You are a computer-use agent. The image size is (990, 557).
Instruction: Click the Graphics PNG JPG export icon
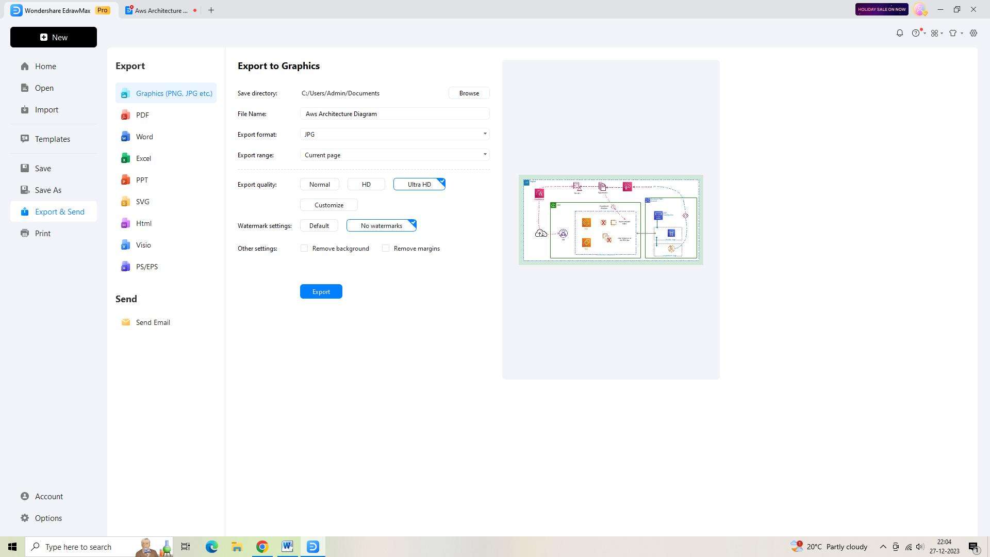[x=126, y=93]
